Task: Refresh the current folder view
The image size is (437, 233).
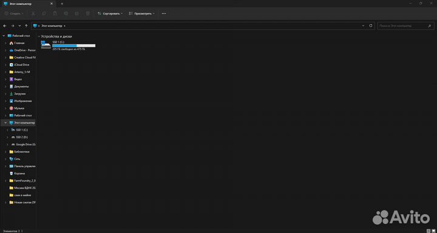Action: pos(370,25)
